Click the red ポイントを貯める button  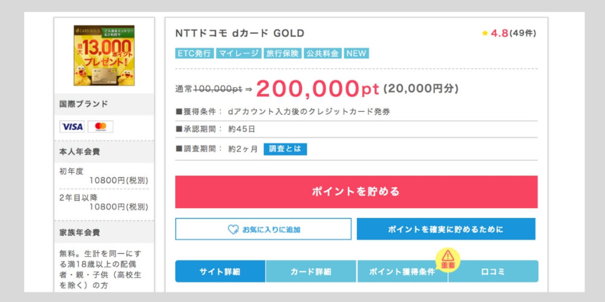(356, 192)
